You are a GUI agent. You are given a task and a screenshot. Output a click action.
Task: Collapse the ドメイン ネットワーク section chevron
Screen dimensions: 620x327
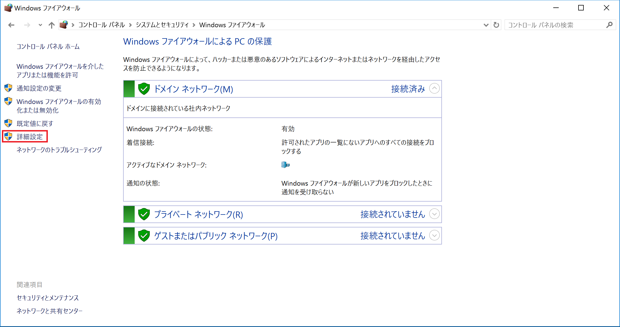(x=434, y=89)
